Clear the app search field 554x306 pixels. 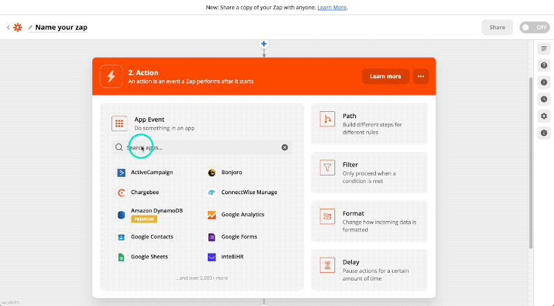[285, 147]
